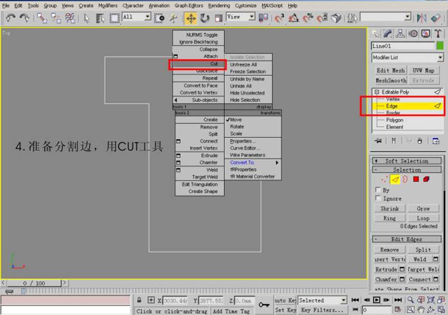Click the Key Filters button
Screen dimensions: 448x315
[323, 310]
